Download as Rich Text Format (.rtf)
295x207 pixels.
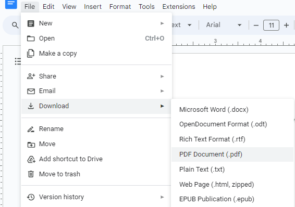pyautogui.click(x=232, y=139)
